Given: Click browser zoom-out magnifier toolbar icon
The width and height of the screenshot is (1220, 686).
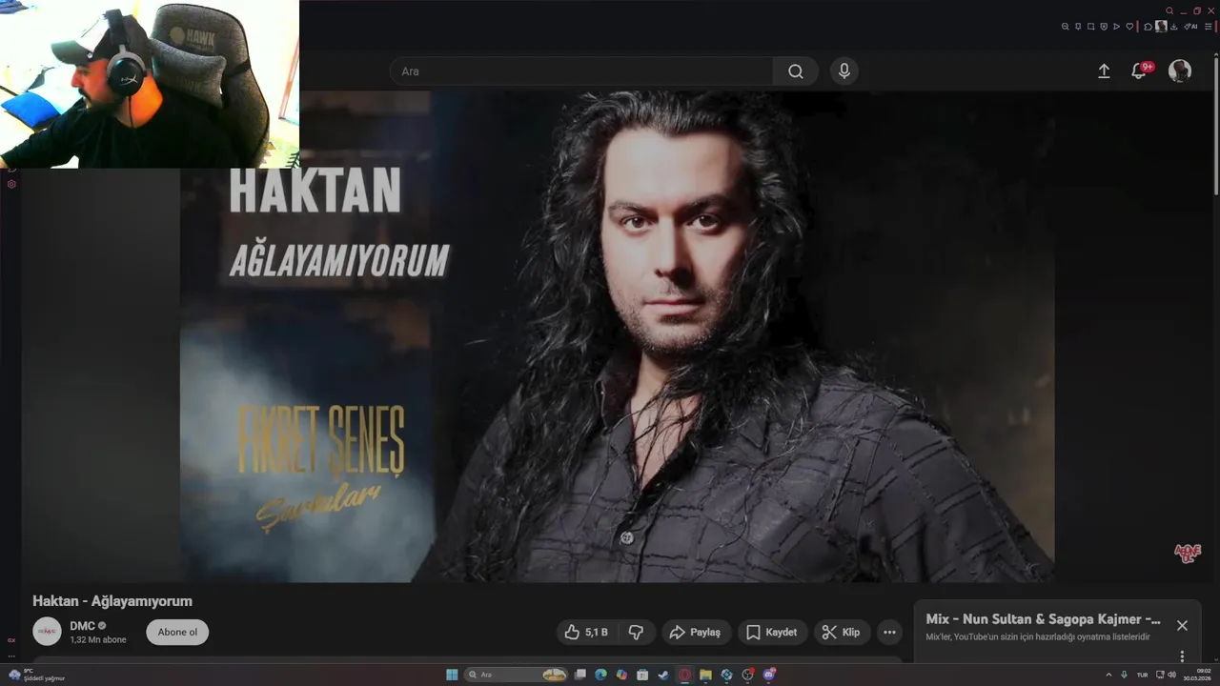Looking at the screenshot, I should (1066, 27).
